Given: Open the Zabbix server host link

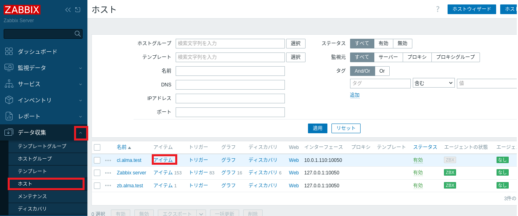Looking at the screenshot, I should [x=132, y=173].
